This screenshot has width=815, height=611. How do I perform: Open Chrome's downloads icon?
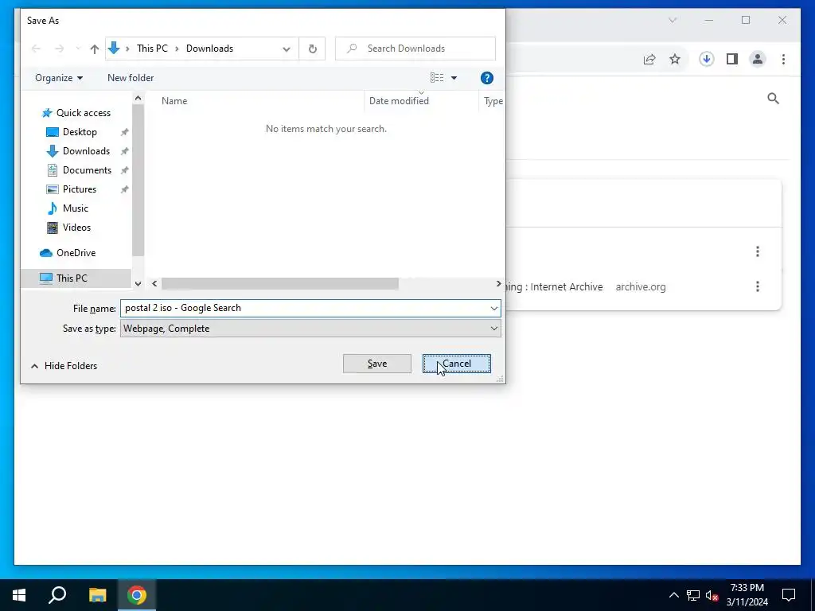pyautogui.click(x=706, y=59)
